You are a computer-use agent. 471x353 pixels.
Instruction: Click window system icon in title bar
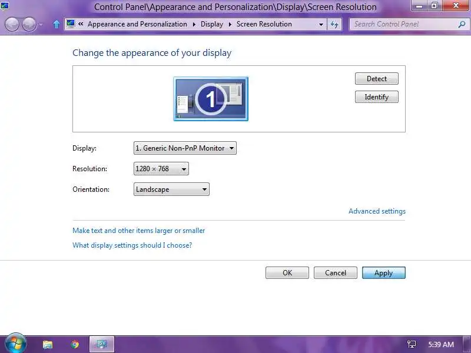5,5
